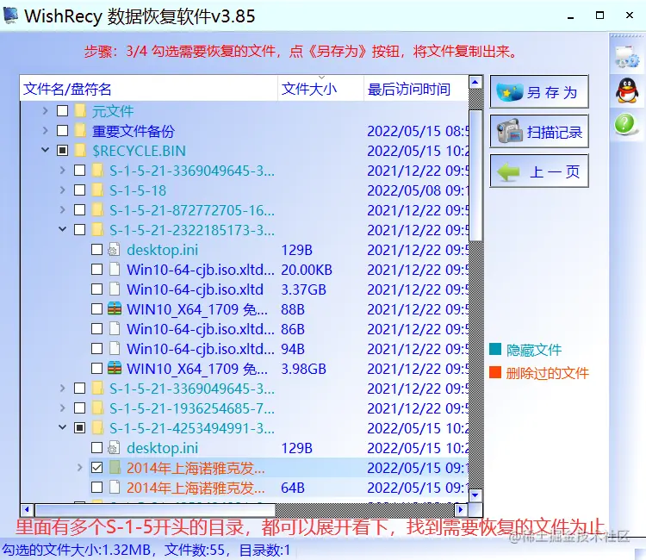Sort by 最后访问时间 column header
The image size is (646, 560).
pyautogui.click(x=416, y=89)
